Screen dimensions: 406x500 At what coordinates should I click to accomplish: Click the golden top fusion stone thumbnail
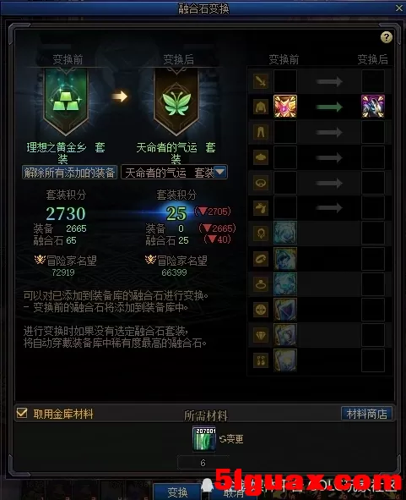pos(285,107)
